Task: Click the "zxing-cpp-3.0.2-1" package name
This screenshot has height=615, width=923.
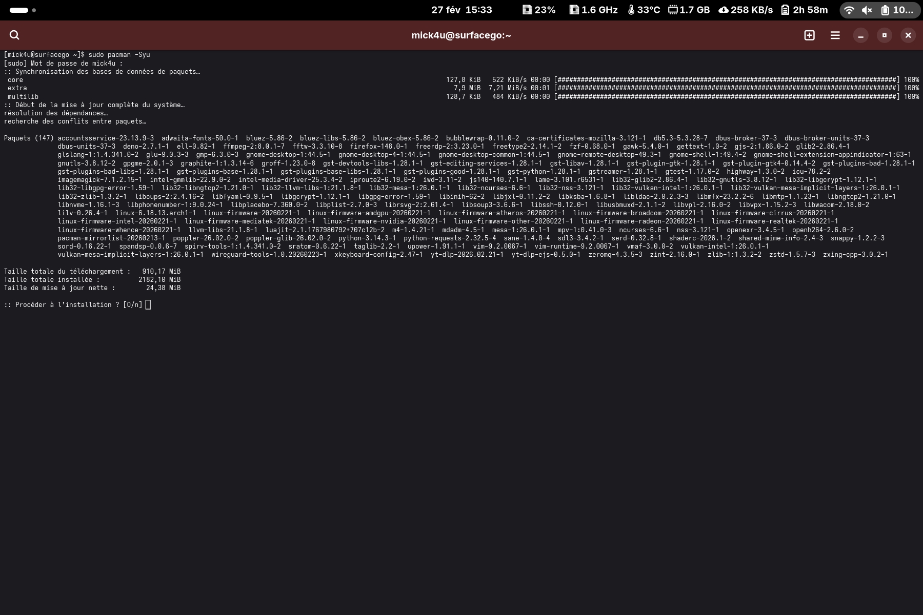Action: pos(855,255)
